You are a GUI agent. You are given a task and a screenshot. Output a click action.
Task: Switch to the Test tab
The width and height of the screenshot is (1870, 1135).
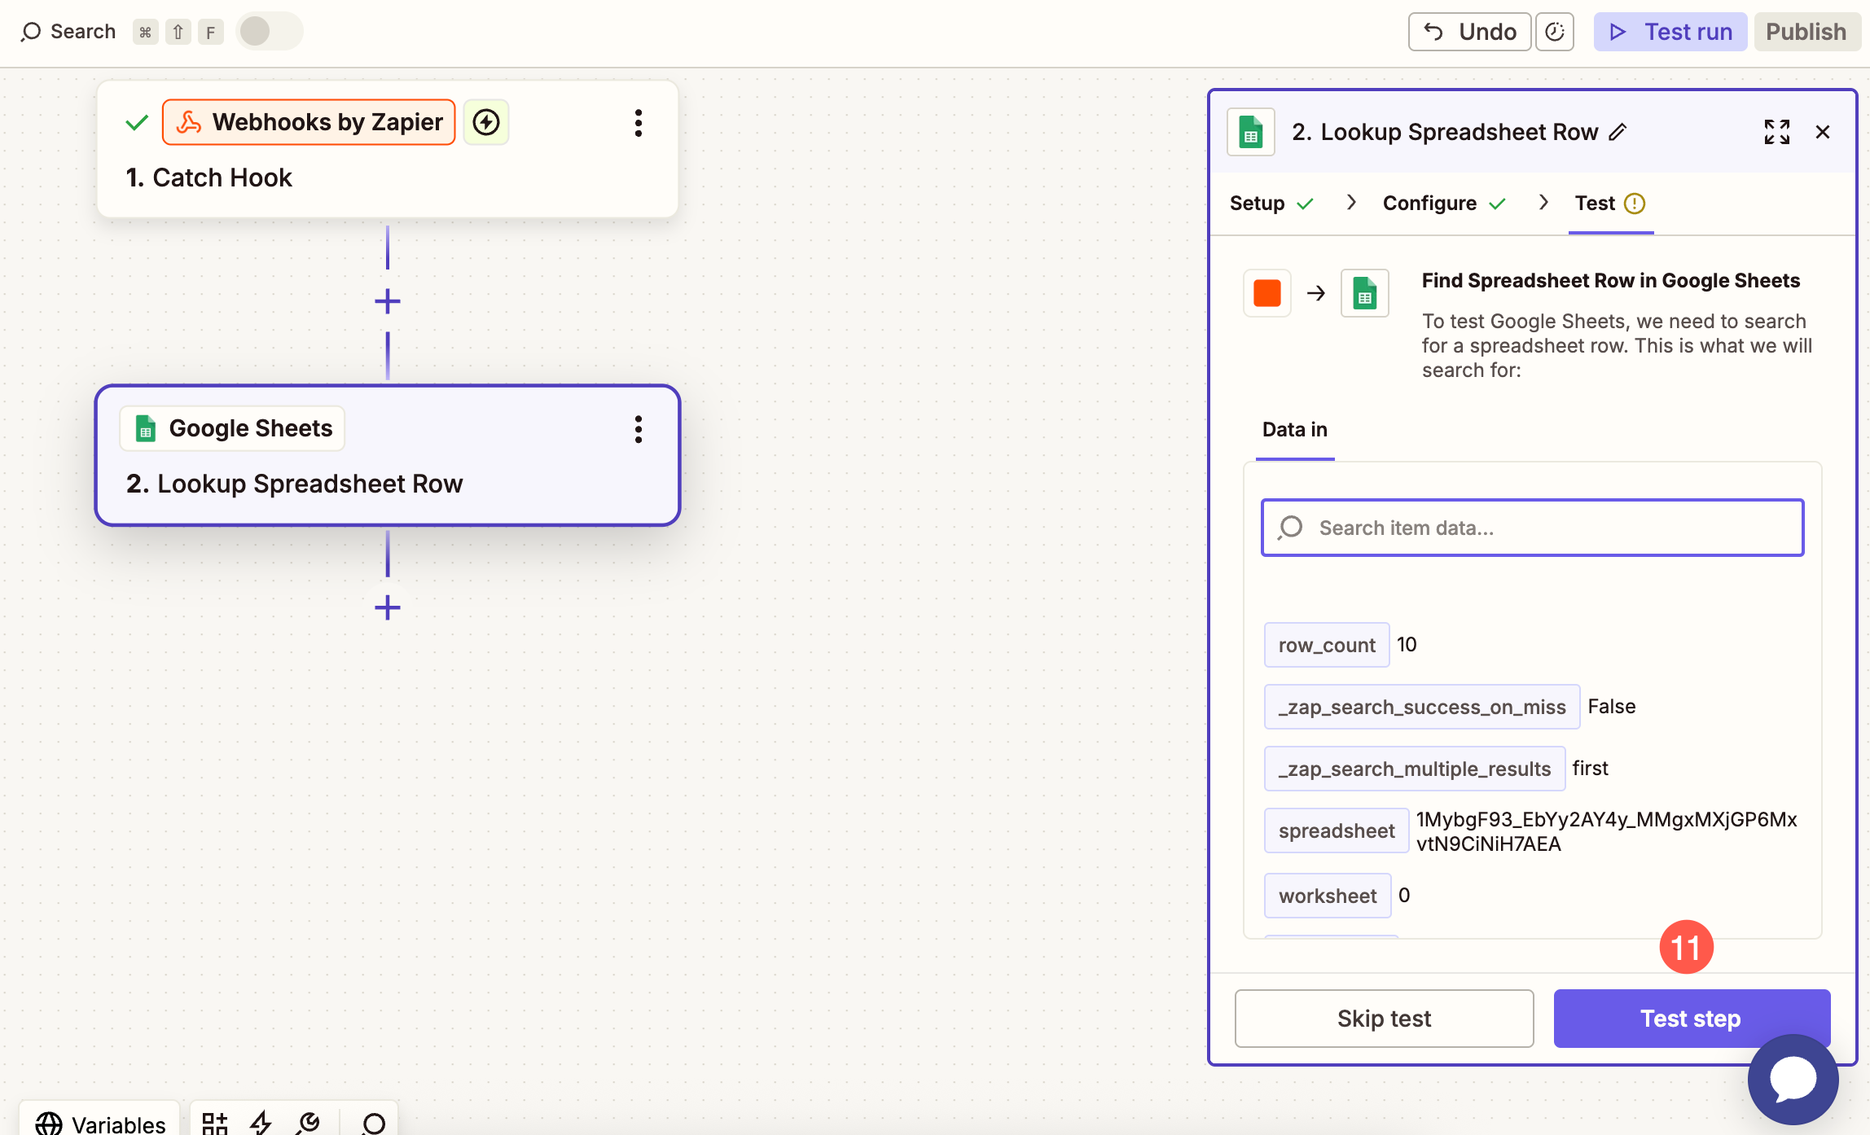pos(1610,204)
